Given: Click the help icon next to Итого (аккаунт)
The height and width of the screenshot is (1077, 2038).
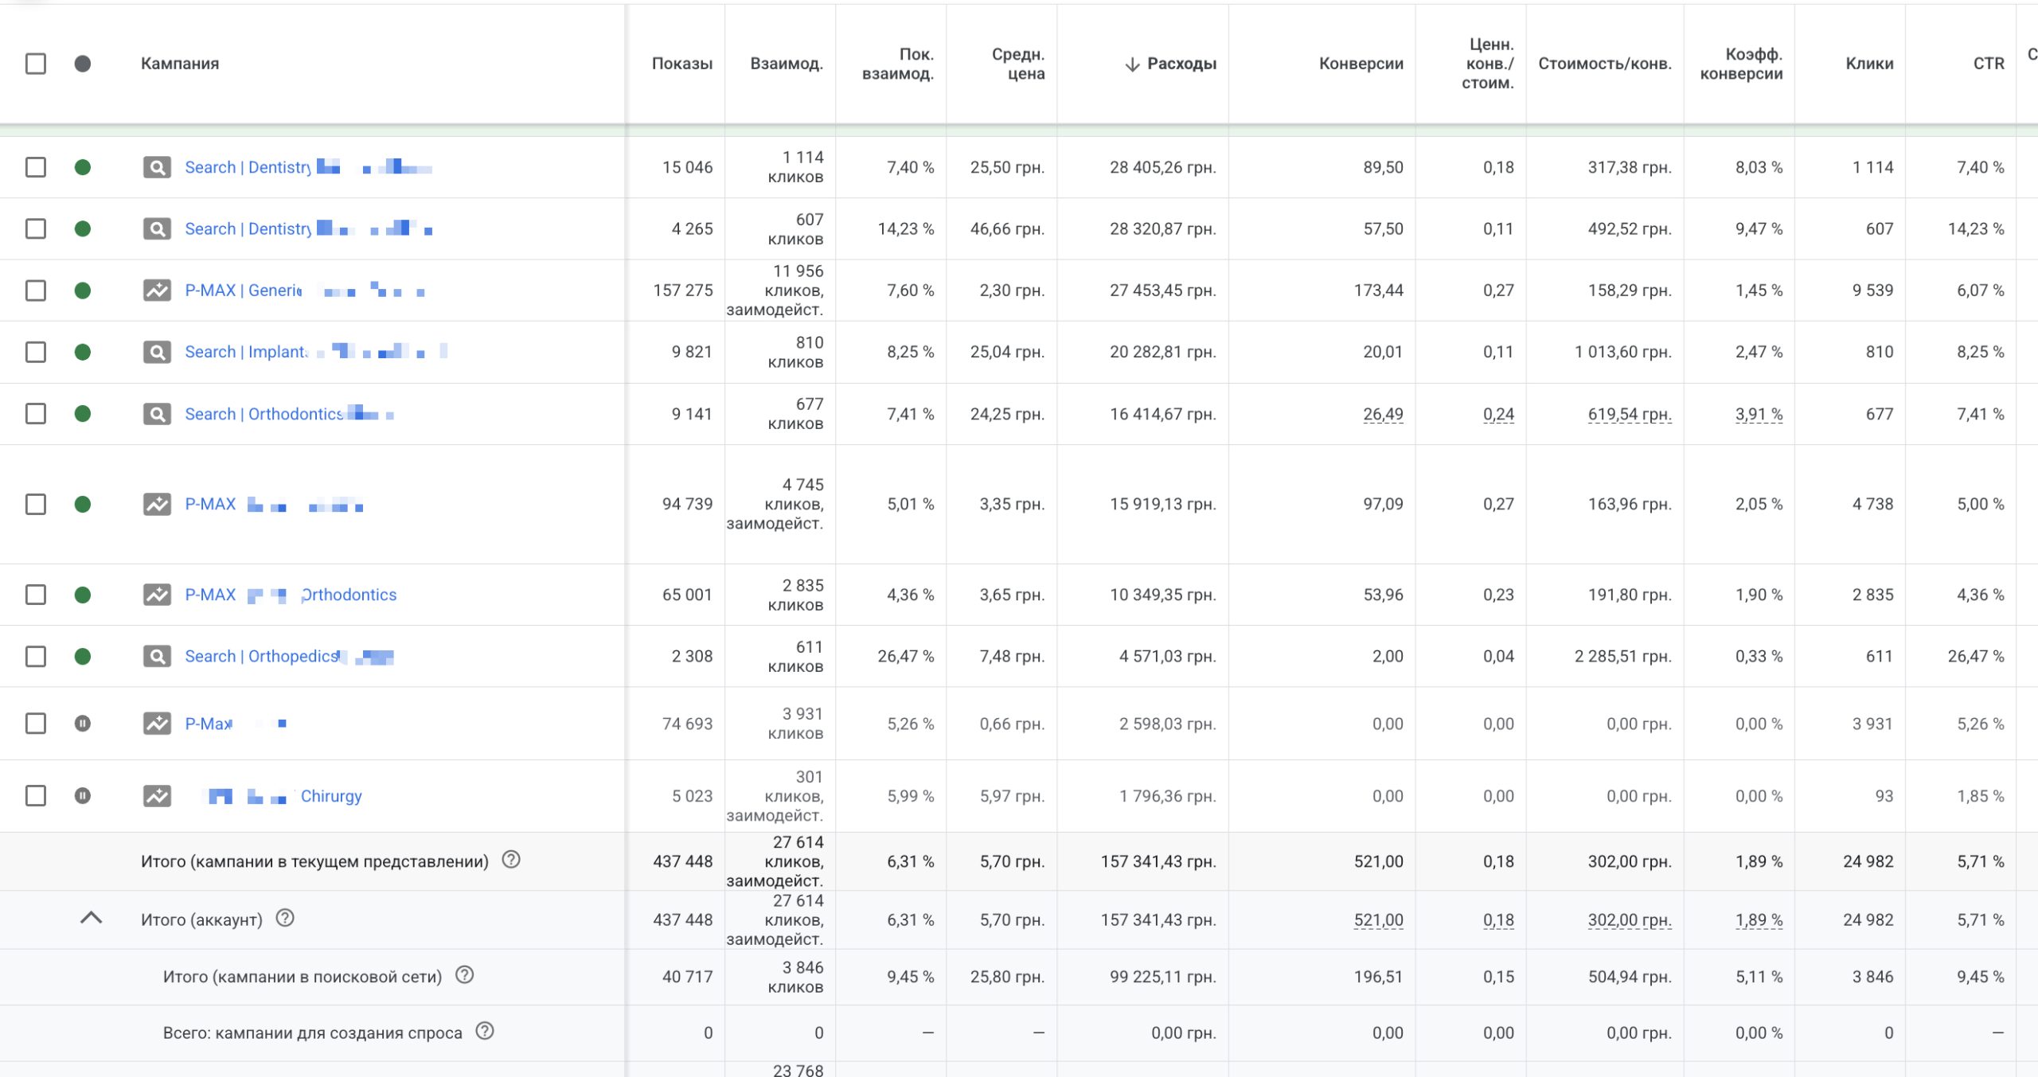Looking at the screenshot, I should pos(285,918).
